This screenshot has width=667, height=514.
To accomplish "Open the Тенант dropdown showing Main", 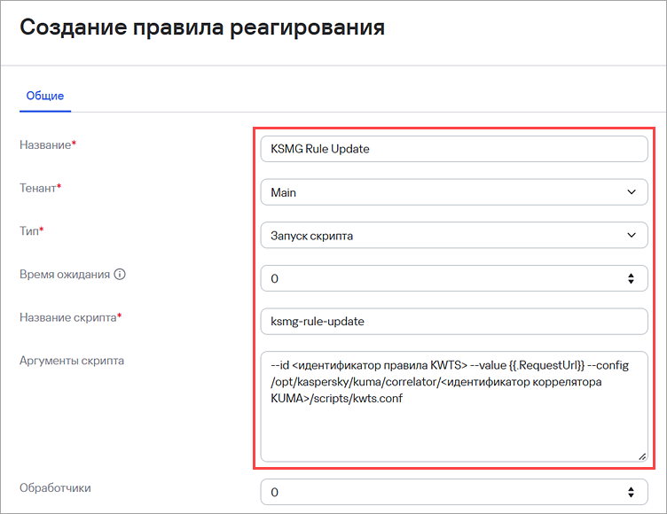I will click(454, 192).
